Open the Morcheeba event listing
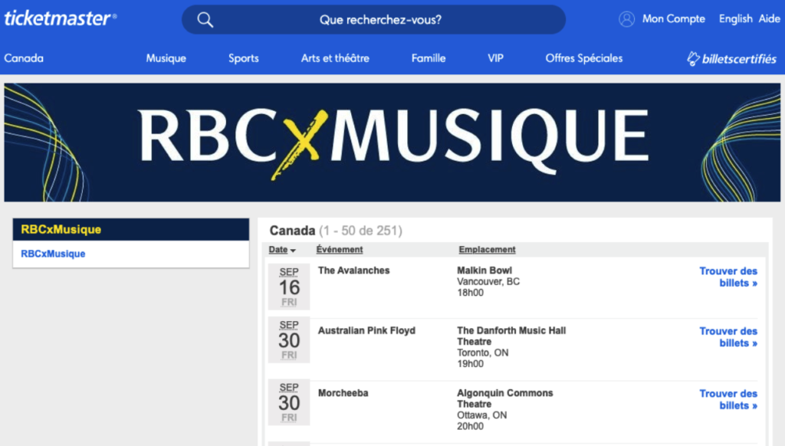The width and height of the screenshot is (785, 446). pos(343,392)
